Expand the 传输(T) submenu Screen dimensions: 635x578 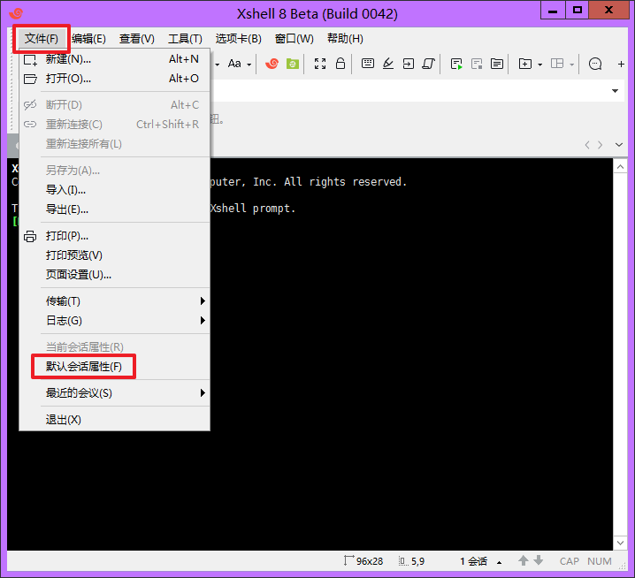(115, 301)
